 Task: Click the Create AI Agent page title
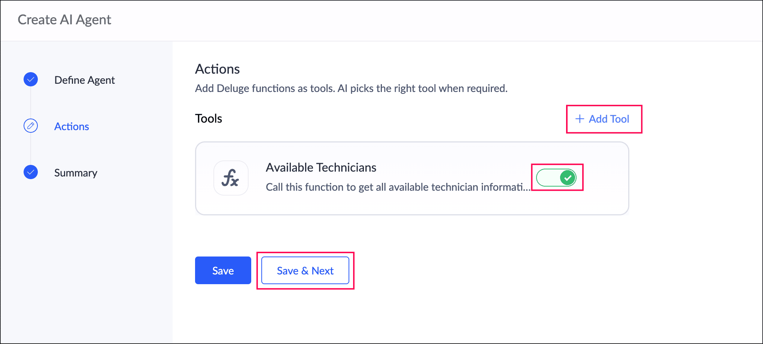pos(64,20)
